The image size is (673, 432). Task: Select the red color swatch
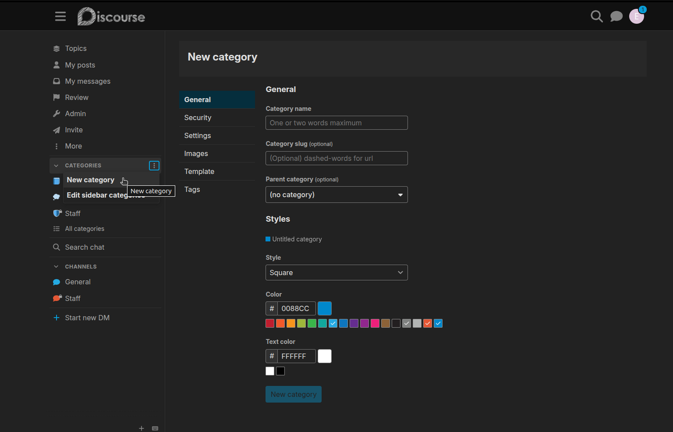click(x=270, y=323)
